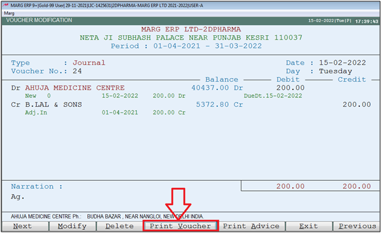Click the voucher number 24
Image resolution: width=382 pixels, height=233 pixels.
pos(77,72)
